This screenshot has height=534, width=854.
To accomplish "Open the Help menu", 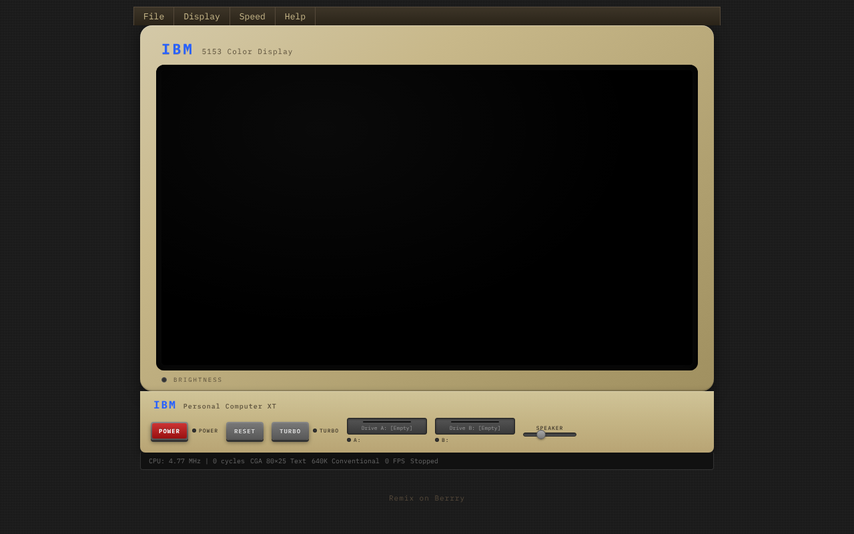I will click(295, 16).
